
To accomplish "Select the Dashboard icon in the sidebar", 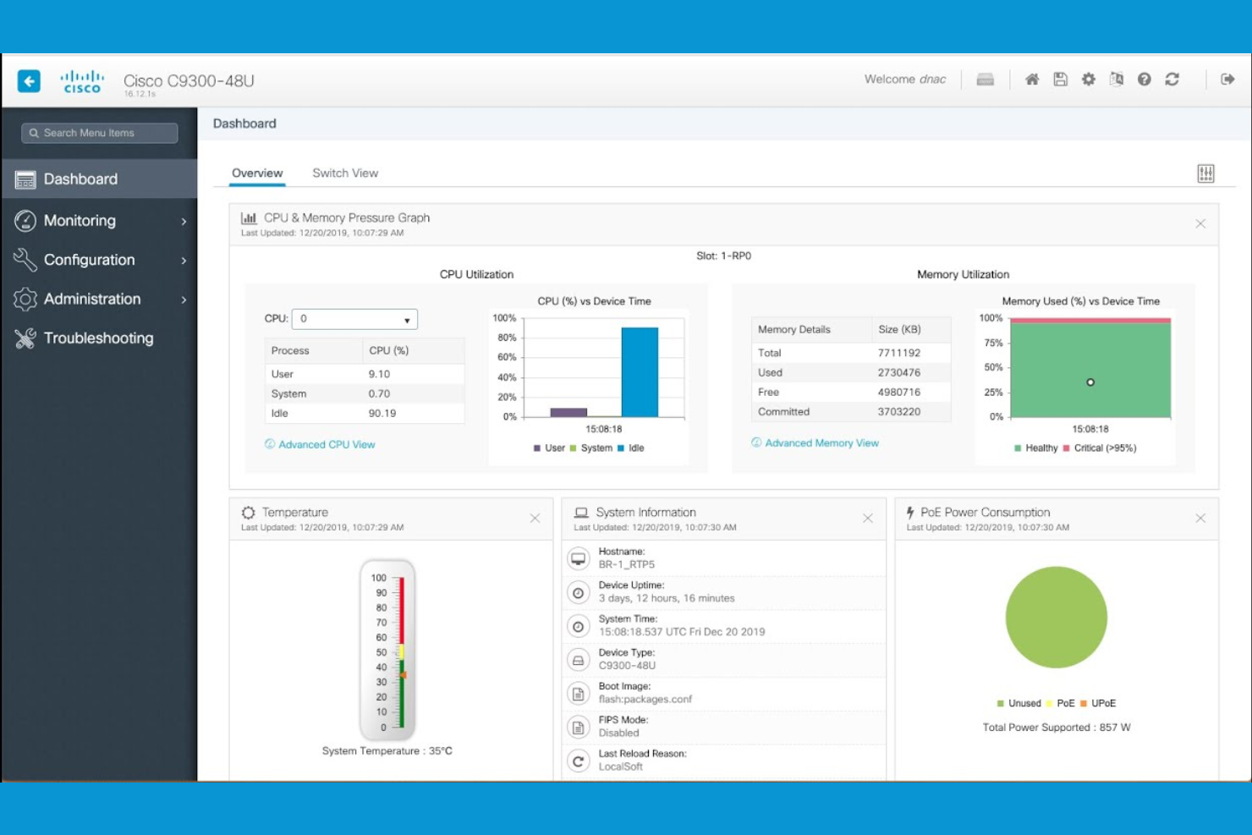I will pos(26,179).
